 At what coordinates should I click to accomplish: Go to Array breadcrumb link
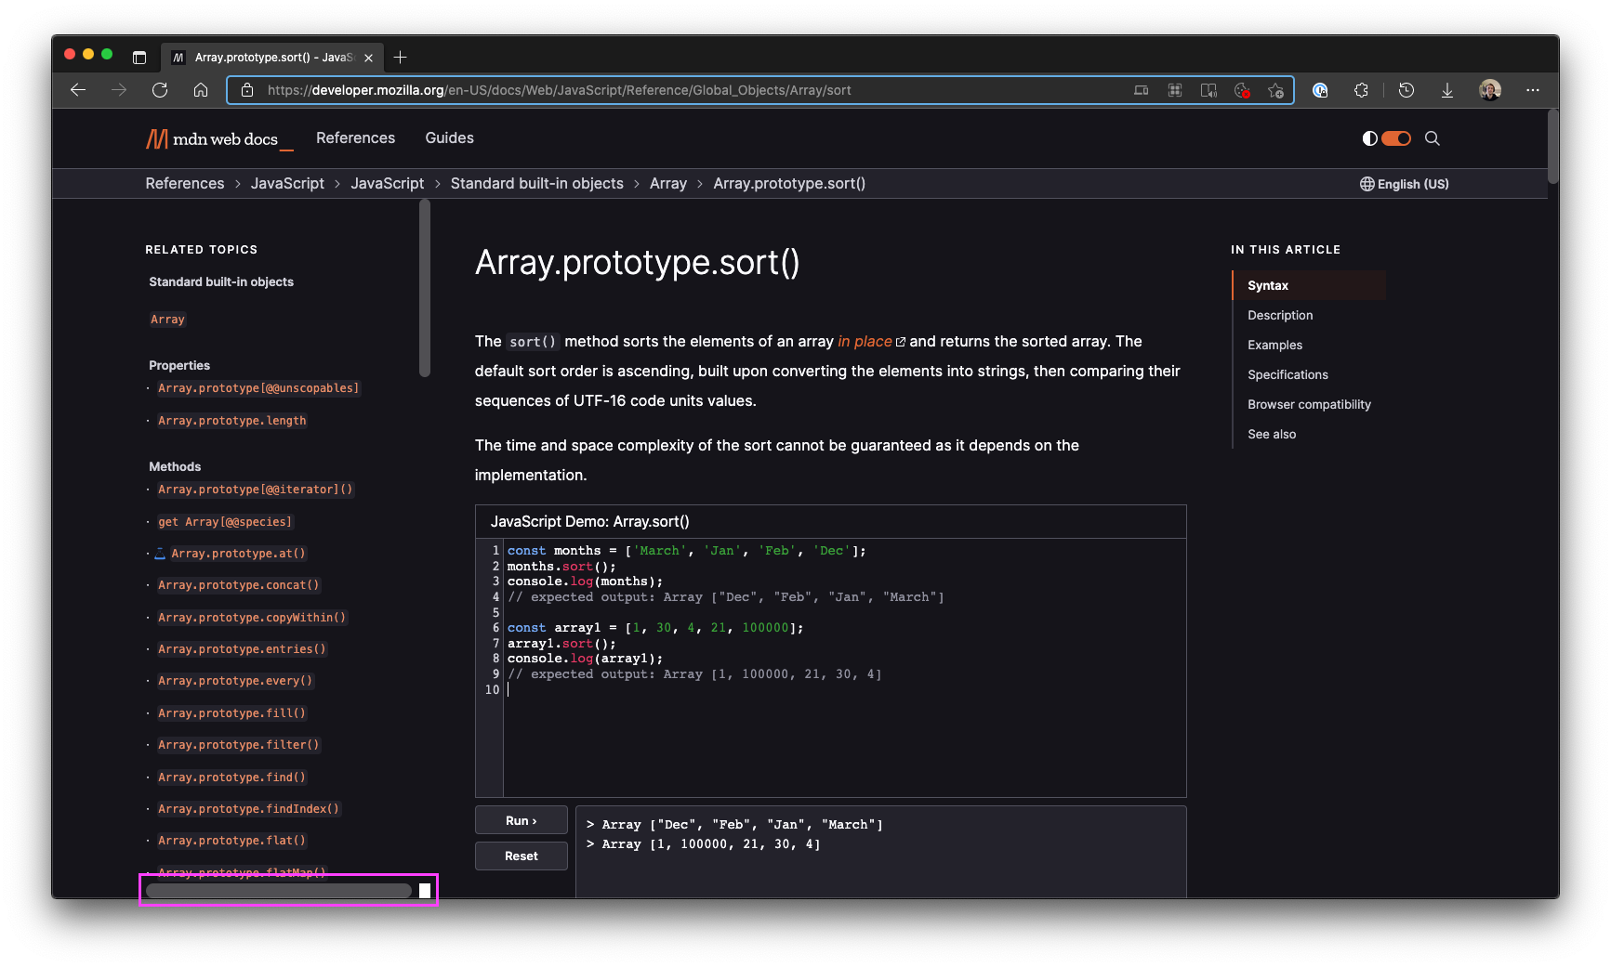pos(667,183)
